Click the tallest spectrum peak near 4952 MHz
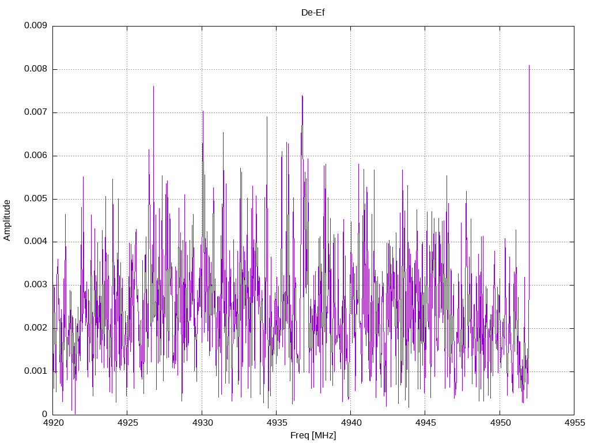Viewport: 590px width, 443px height. click(529, 66)
